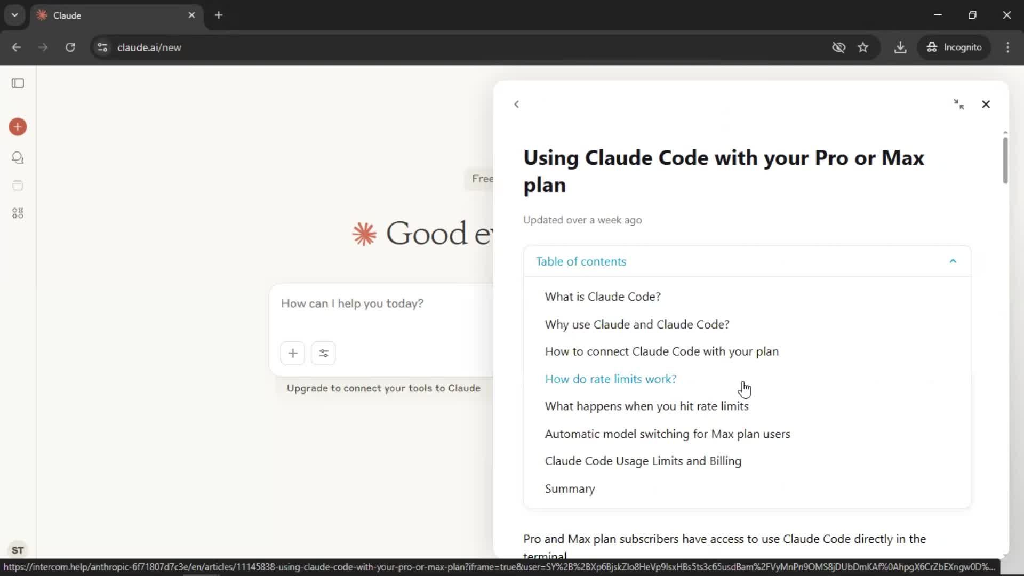Click the article title heading

point(723,171)
